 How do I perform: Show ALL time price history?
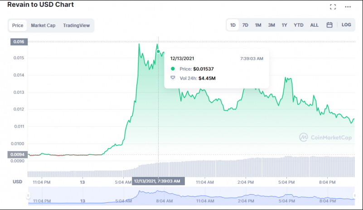pos(314,25)
